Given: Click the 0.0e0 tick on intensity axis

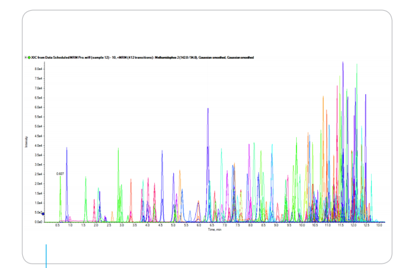Looking at the screenshot, I should point(38,222).
